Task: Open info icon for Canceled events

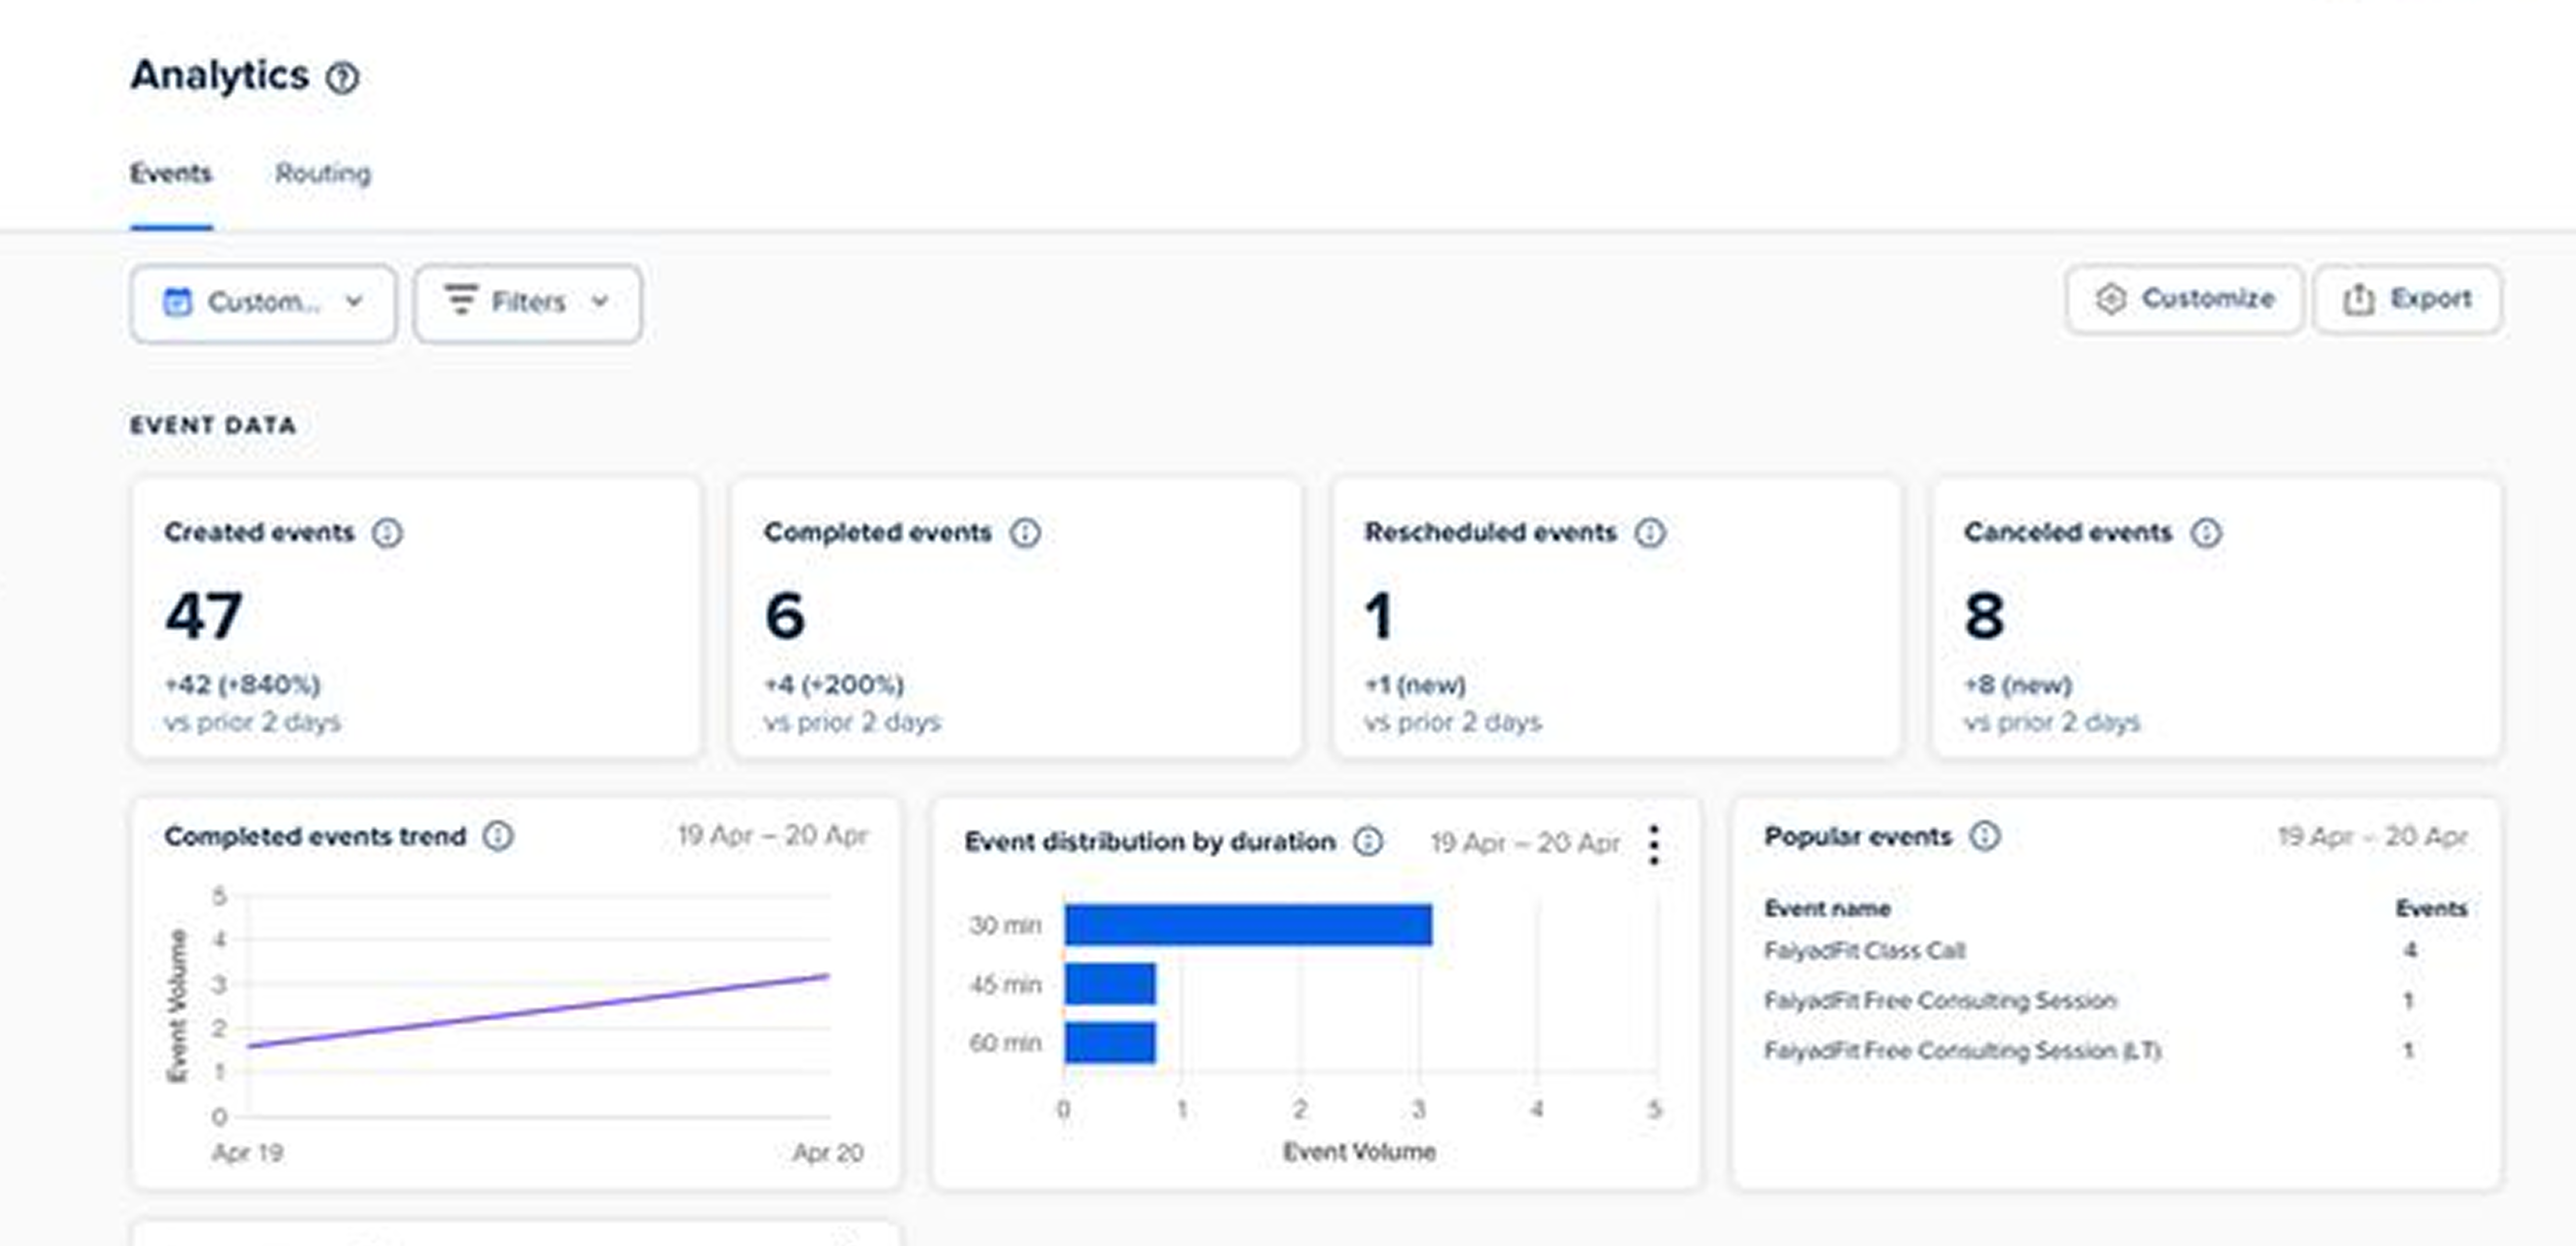Action: [x=2206, y=533]
